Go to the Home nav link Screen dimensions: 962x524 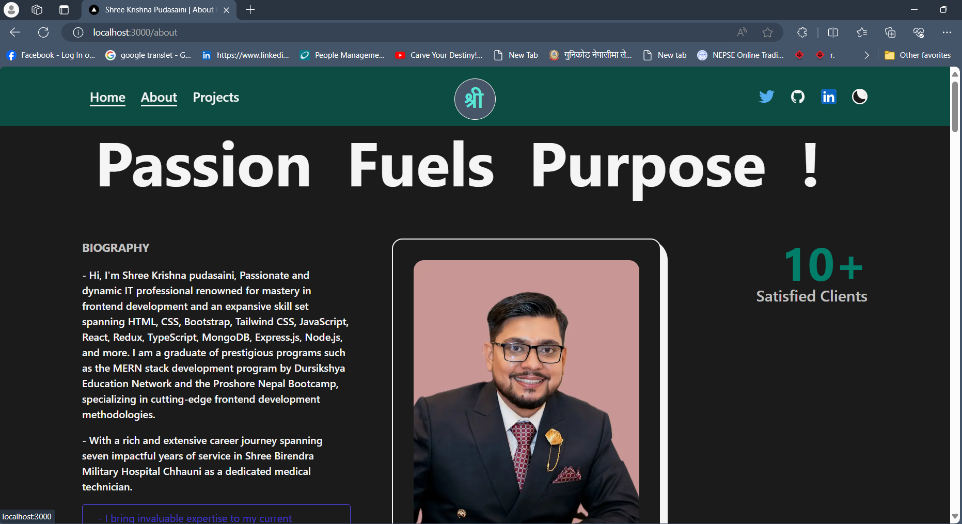coord(107,97)
